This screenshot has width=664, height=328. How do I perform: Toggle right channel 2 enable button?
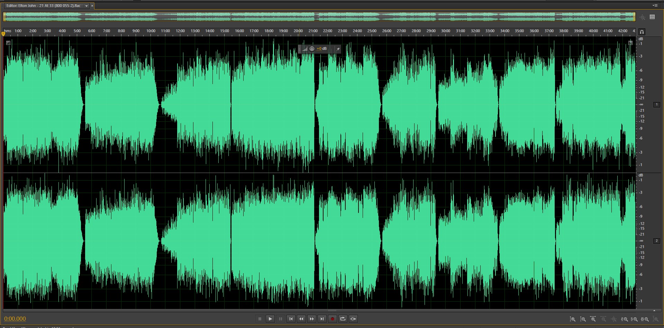pyautogui.click(x=656, y=241)
